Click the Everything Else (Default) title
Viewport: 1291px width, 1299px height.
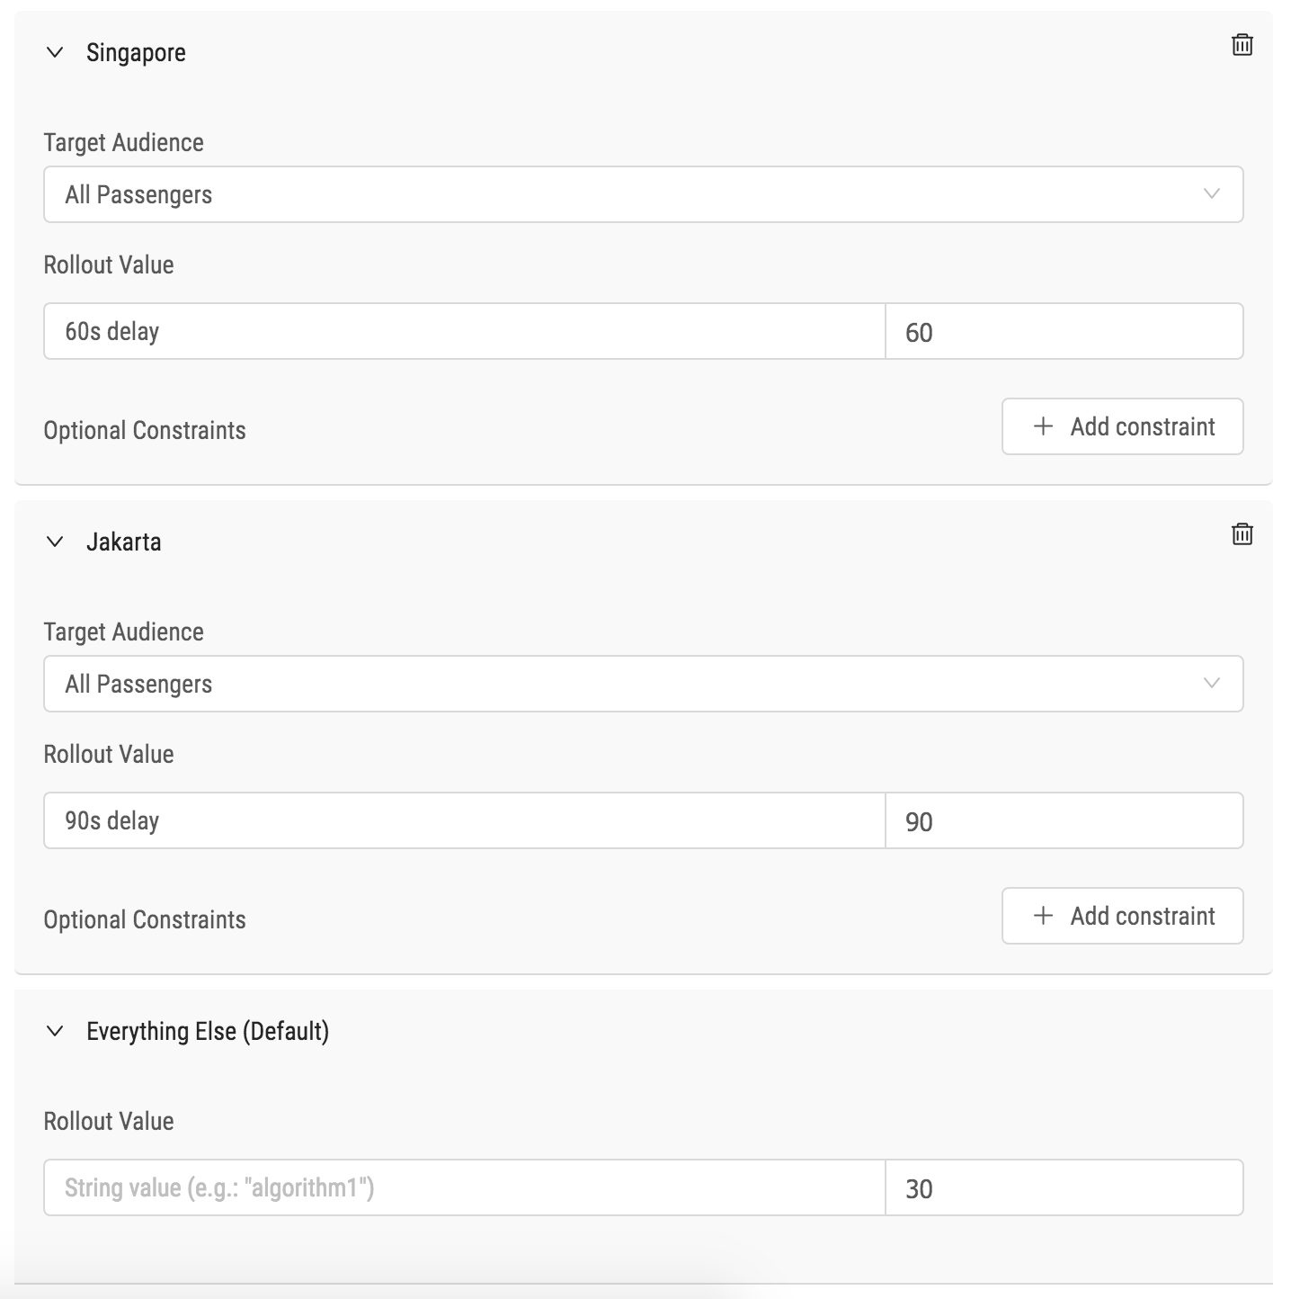(208, 1031)
